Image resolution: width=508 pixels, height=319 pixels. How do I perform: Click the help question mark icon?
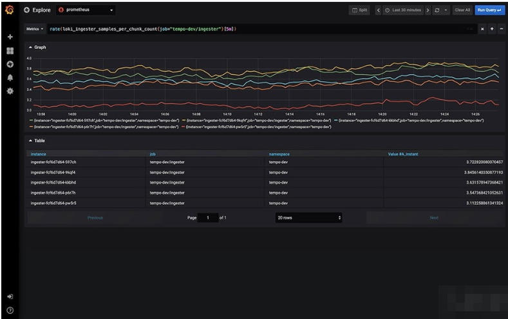10,310
